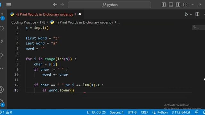Open Coding Practice - 17B breadcrumb

(x=28, y=22)
